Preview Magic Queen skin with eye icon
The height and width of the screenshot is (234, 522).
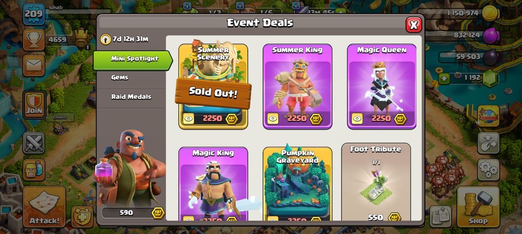coord(357,119)
